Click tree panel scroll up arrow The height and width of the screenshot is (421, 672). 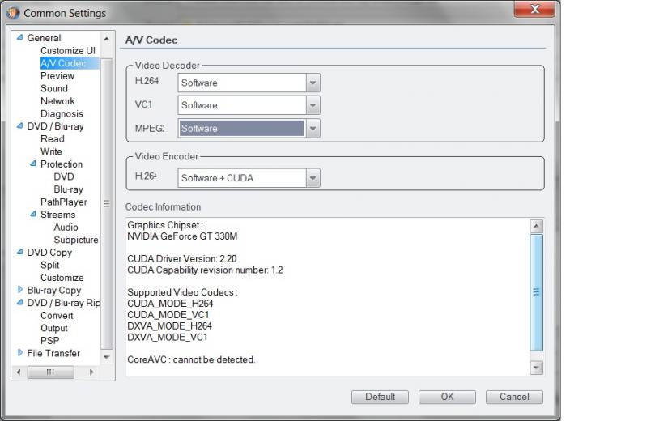click(106, 39)
